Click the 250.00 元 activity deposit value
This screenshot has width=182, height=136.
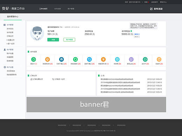point(90,34)
